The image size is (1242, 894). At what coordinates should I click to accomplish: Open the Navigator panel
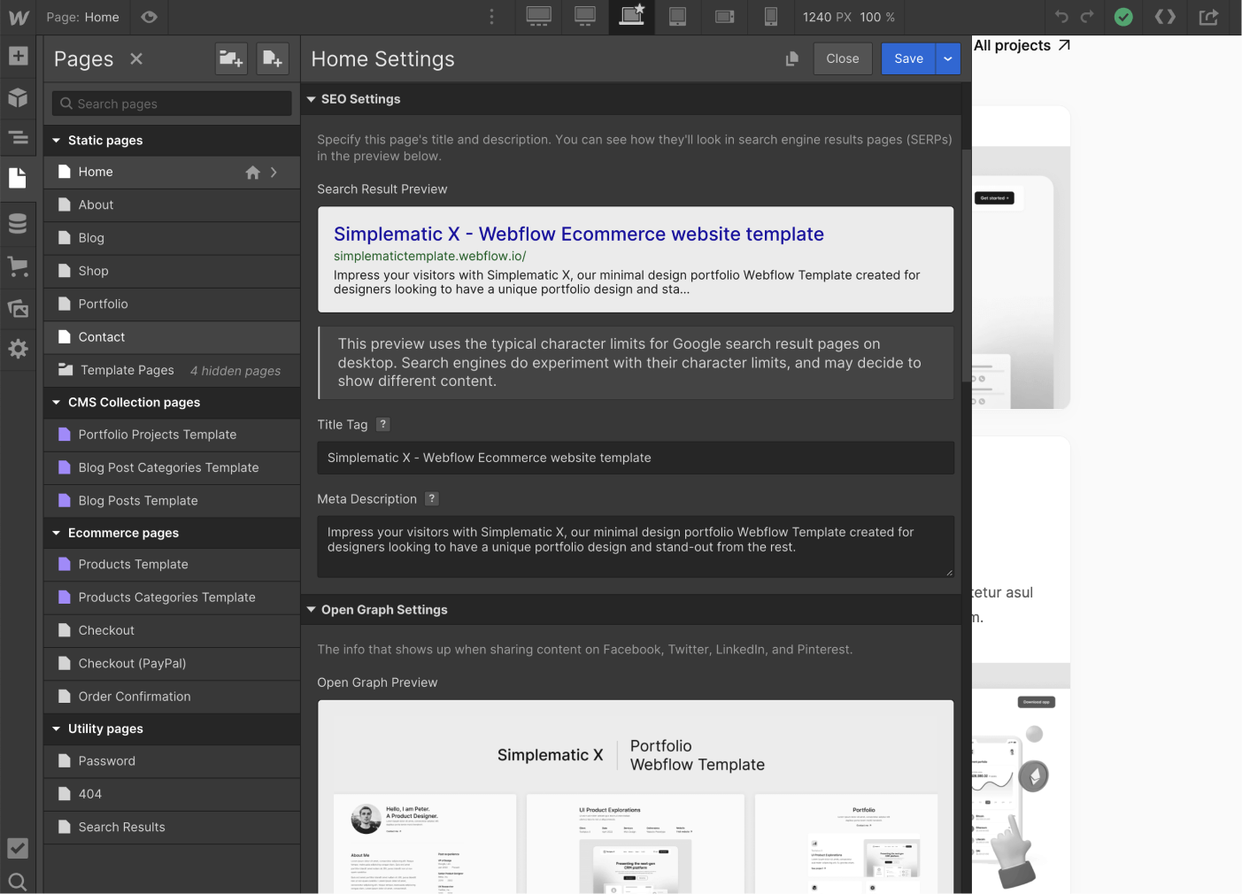point(18,138)
